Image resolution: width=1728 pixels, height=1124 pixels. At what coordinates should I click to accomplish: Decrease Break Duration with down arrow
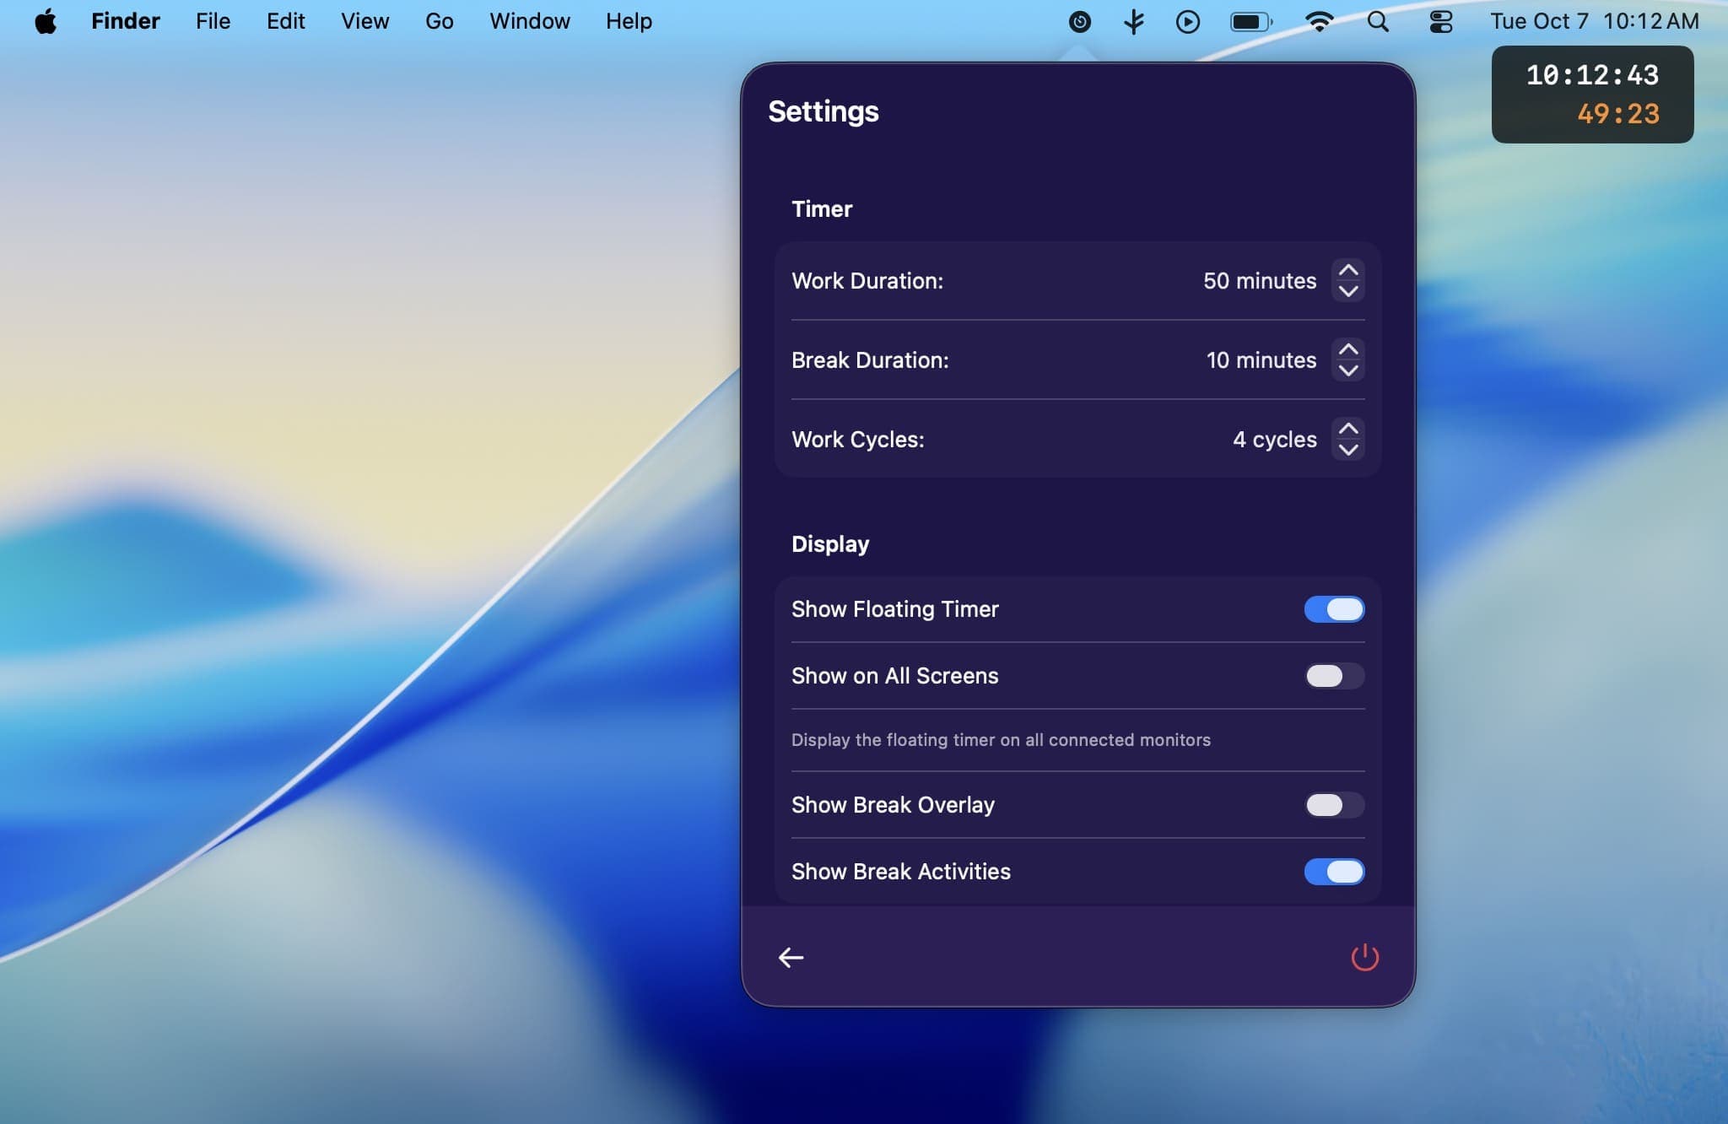(1348, 370)
